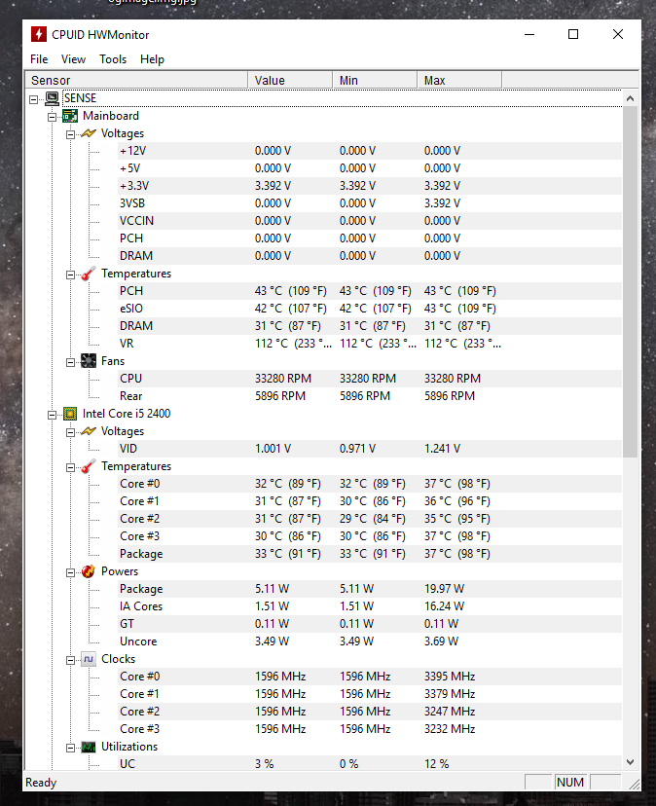Click the HWMonitor lightning app icon
This screenshot has height=806, width=656.
coord(39,34)
